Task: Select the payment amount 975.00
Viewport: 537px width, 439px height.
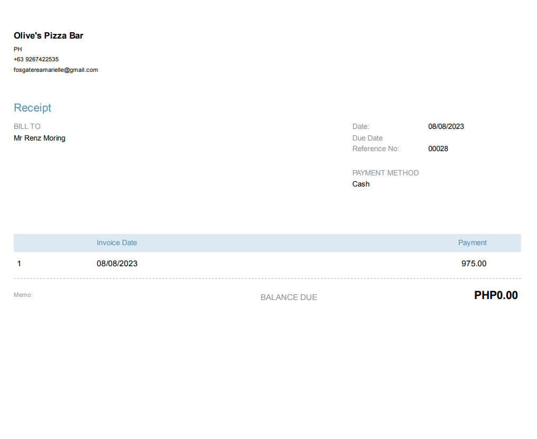Action: [x=474, y=264]
